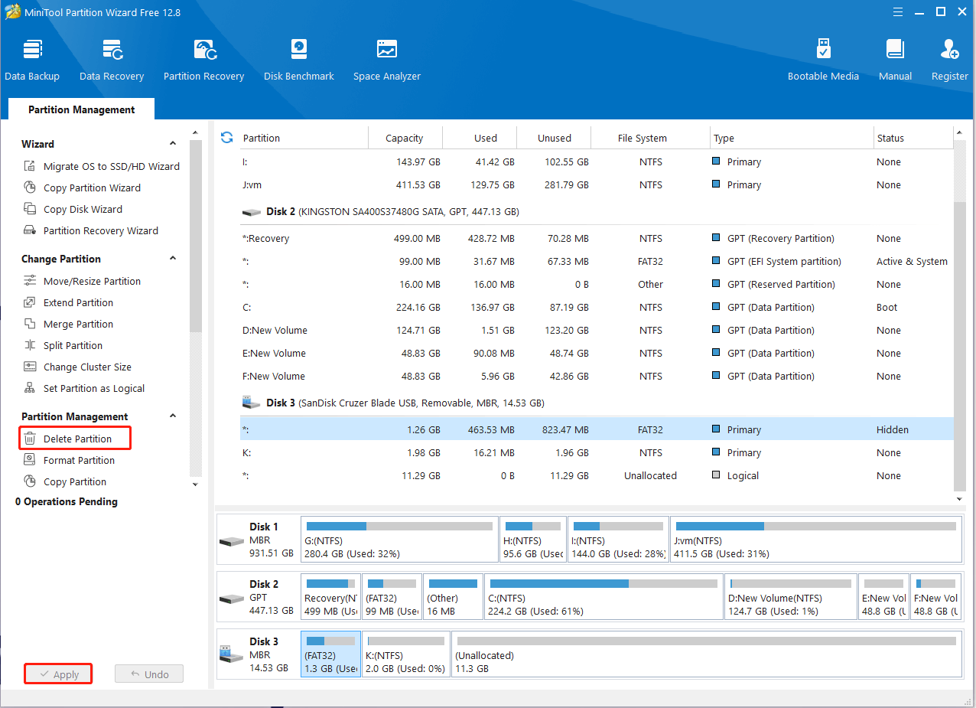Open the Manual
The height and width of the screenshot is (708, 976).
pos(895,60)
